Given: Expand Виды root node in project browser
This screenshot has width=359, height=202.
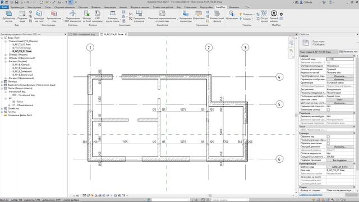Looking at the screenshot, I should (2, 38).
